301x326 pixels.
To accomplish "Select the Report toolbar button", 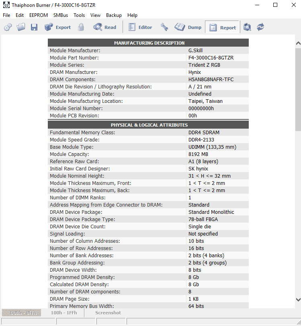I will (222, 27).
